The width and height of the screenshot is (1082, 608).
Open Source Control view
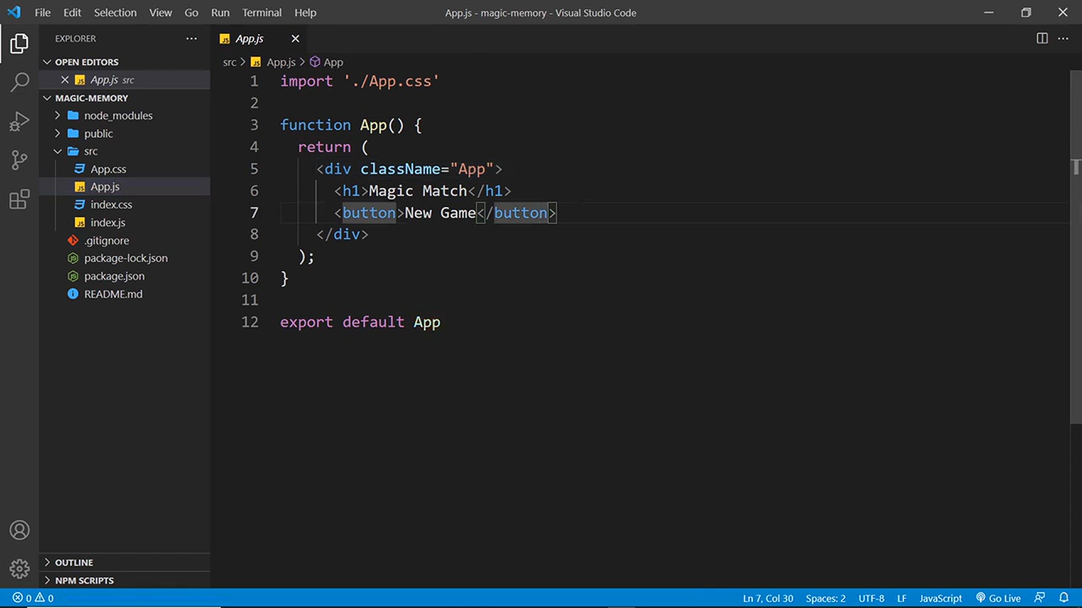[19, 160]
